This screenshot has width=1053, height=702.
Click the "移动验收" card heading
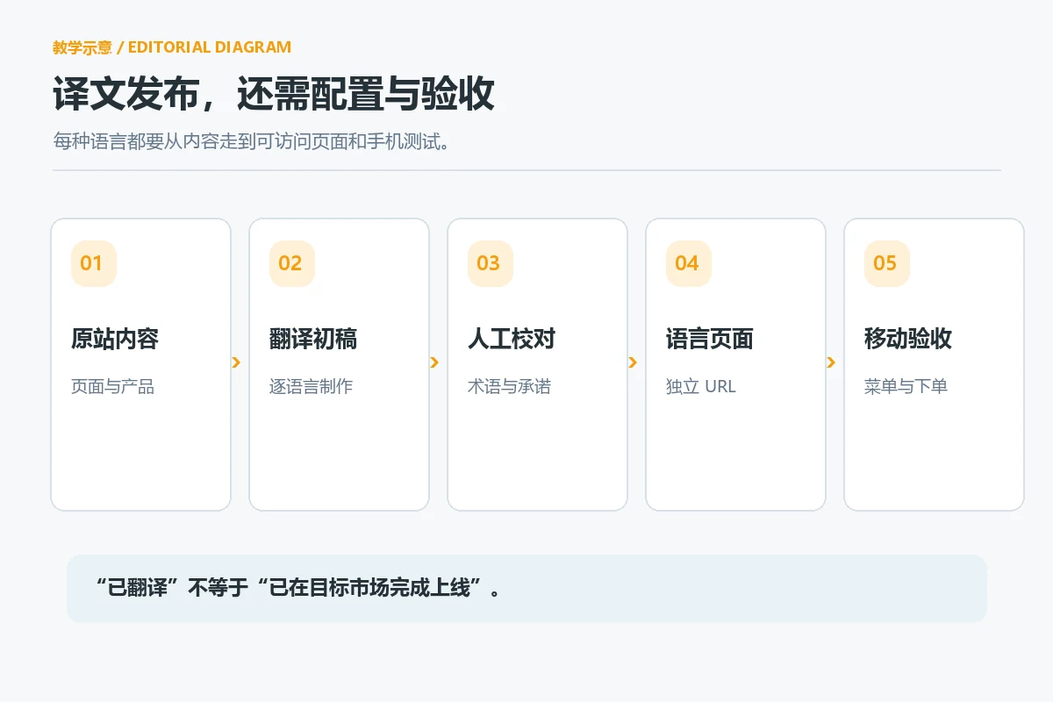point(908,339)
